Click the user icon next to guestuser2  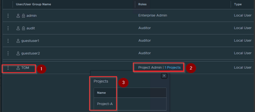[18, 53]
